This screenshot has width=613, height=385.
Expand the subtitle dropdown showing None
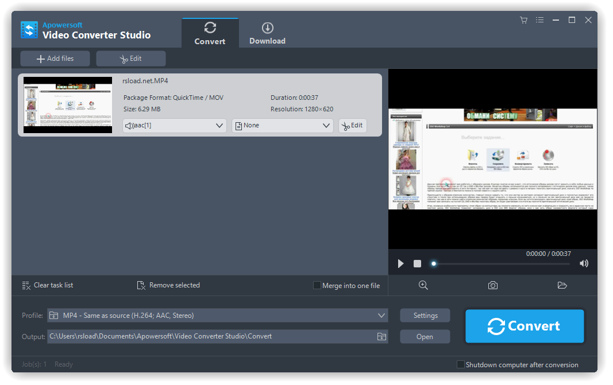(x=282, y=125)
